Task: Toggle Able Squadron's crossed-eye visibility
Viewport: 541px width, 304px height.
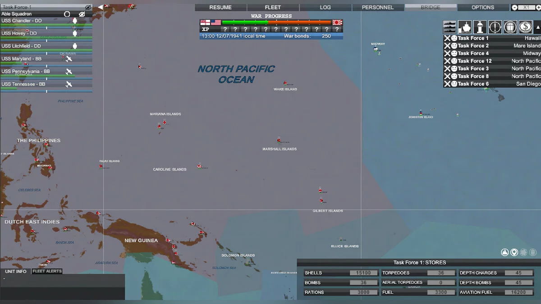Action: coord(82,14)
